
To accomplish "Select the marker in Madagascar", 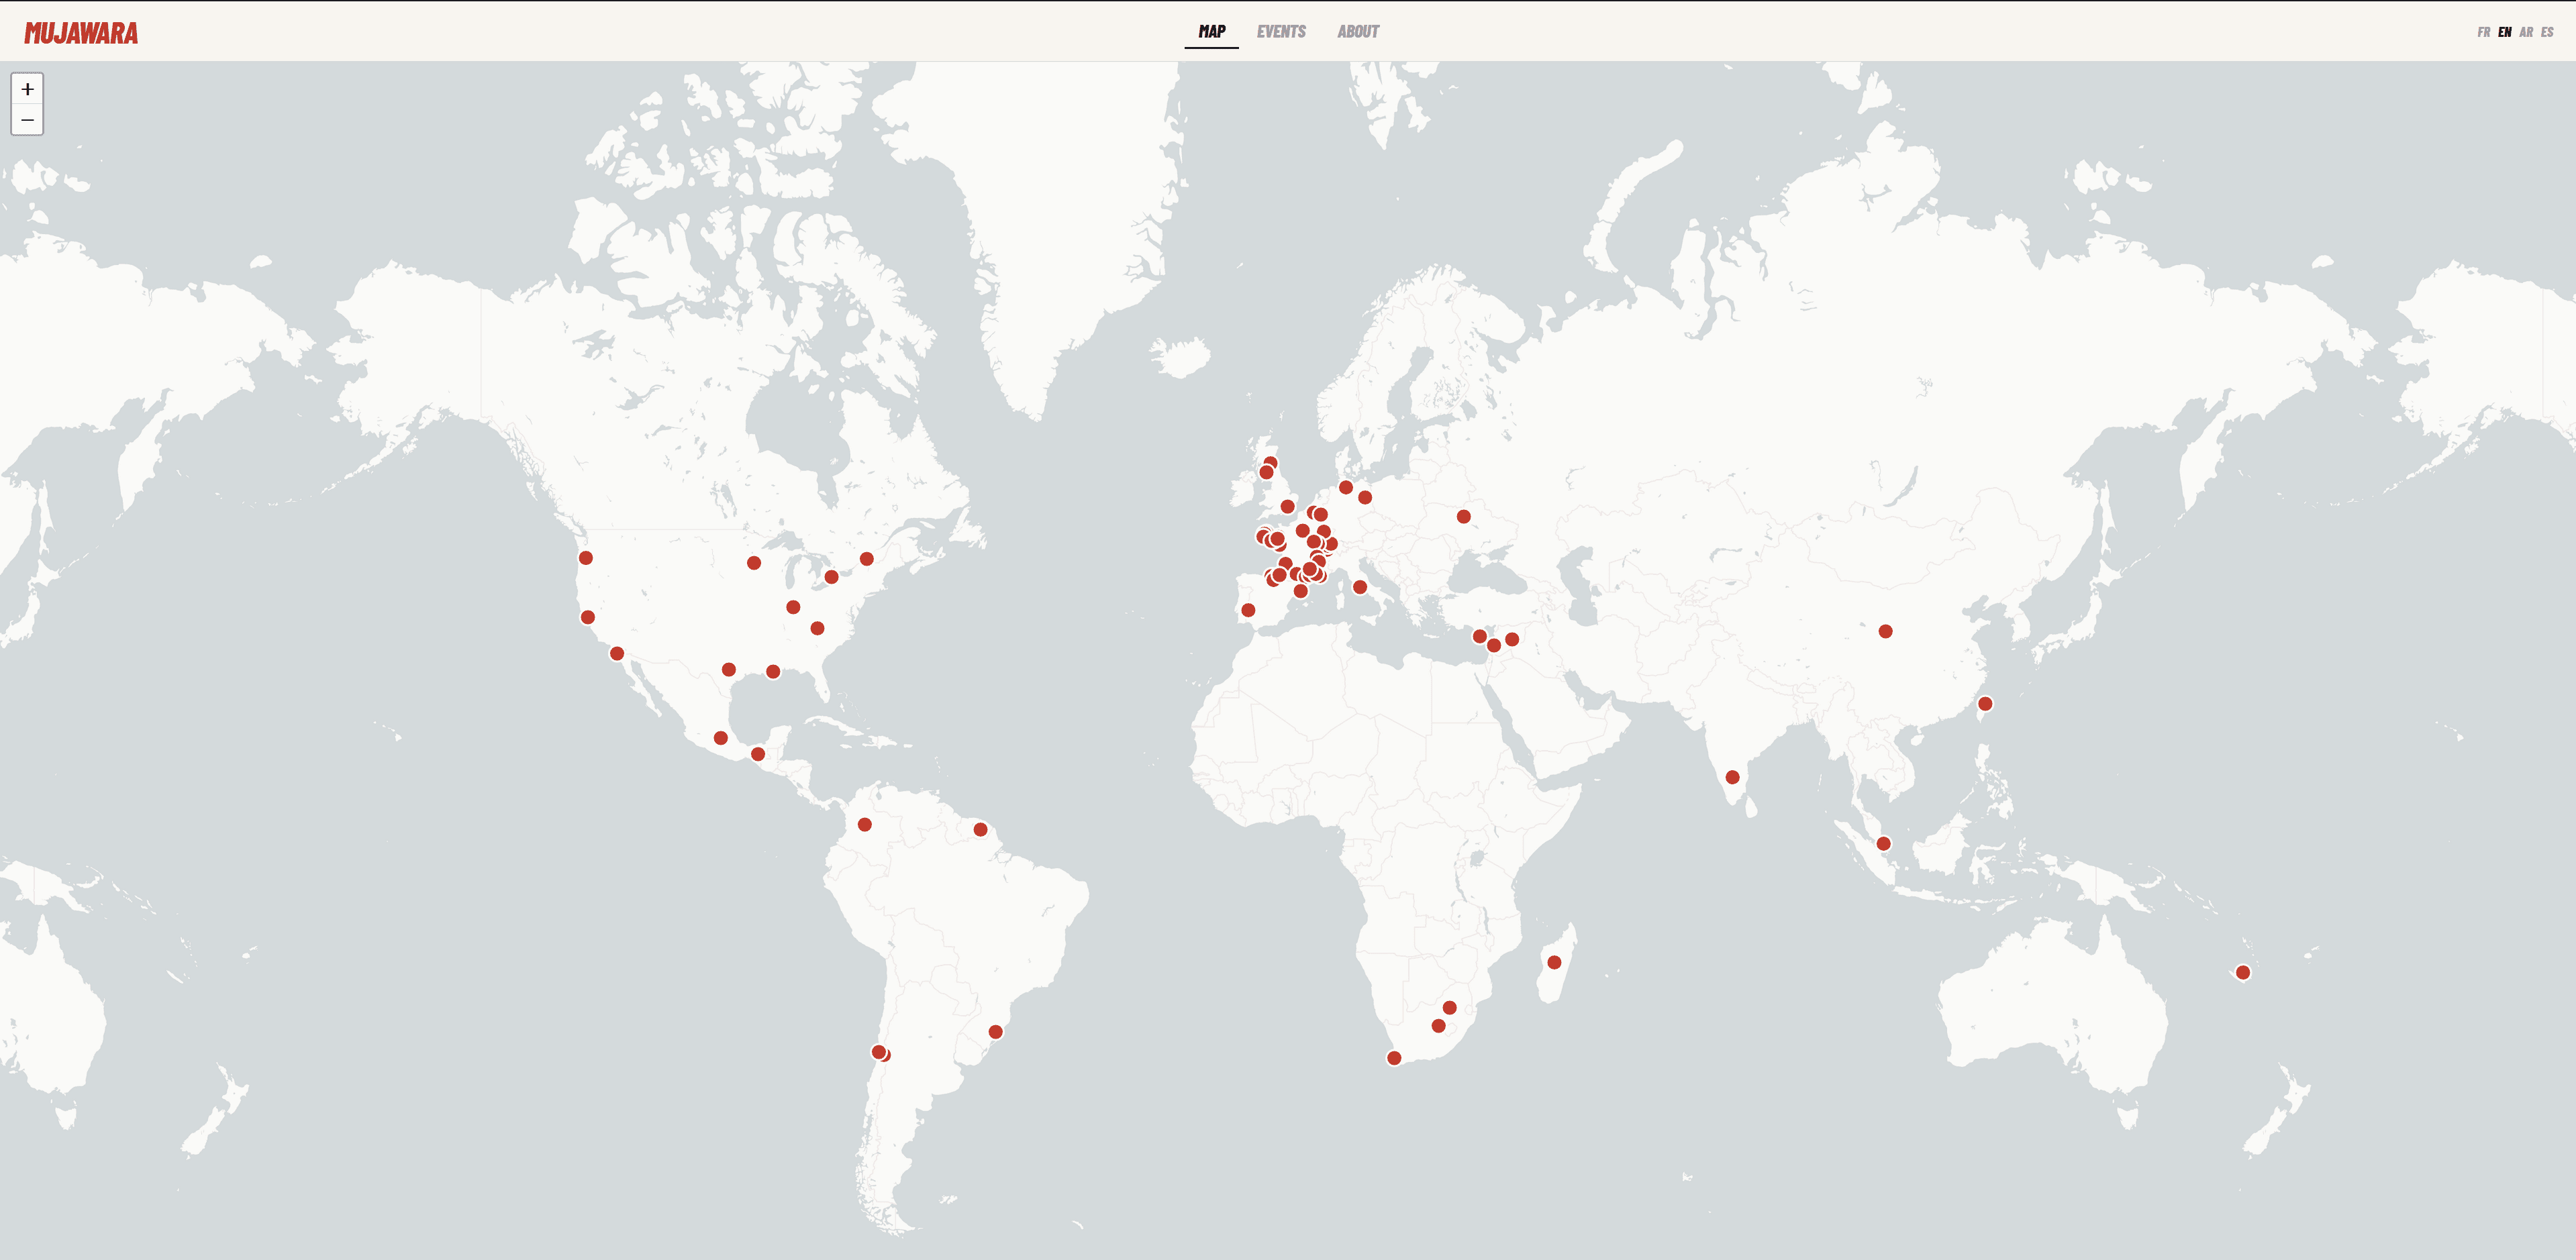I will (1554, 962).
